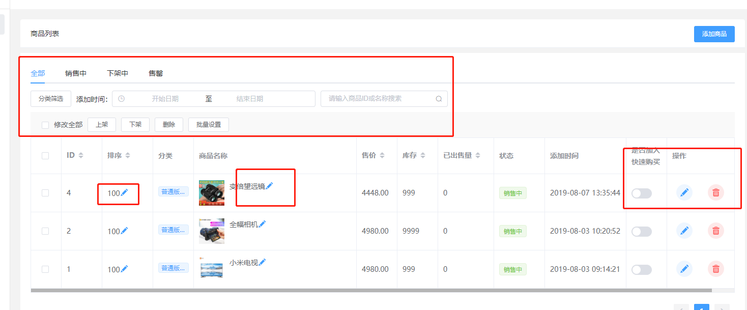Click pencil icon next to 变倍望远镜 name
747x310 pixels.
tap(269, 186)
